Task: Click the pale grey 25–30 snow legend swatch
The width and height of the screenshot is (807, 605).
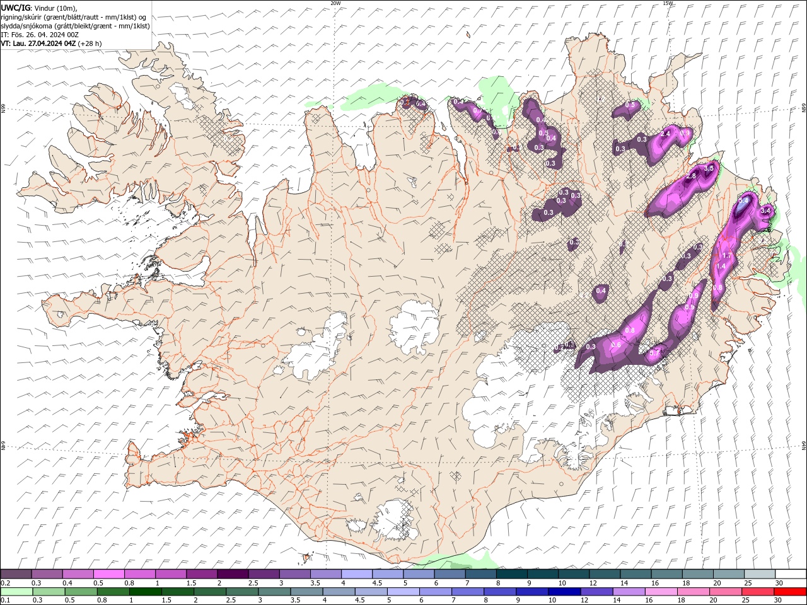Action: tap(759, 573)
